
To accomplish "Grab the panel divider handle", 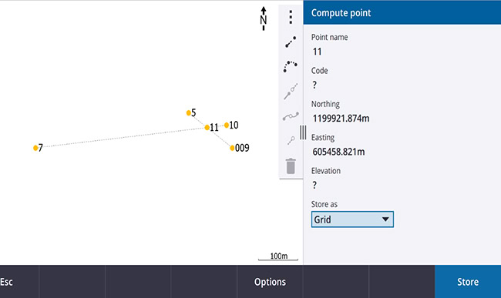I will pos(303,132).
